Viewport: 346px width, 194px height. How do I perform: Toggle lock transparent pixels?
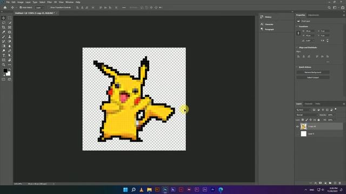click(x=303, y=120)
